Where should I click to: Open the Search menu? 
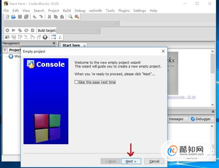coord(39,11)
